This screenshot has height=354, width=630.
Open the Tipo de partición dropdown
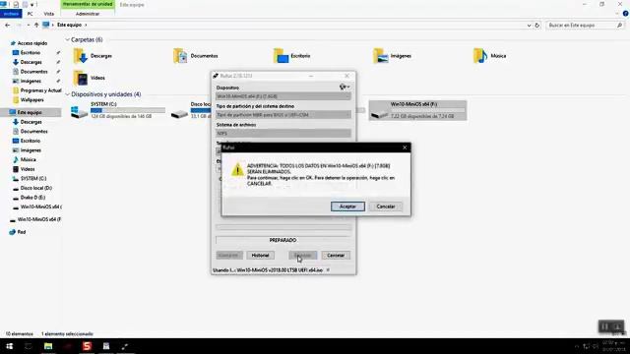pyautogui.click(x=283, y=115)
